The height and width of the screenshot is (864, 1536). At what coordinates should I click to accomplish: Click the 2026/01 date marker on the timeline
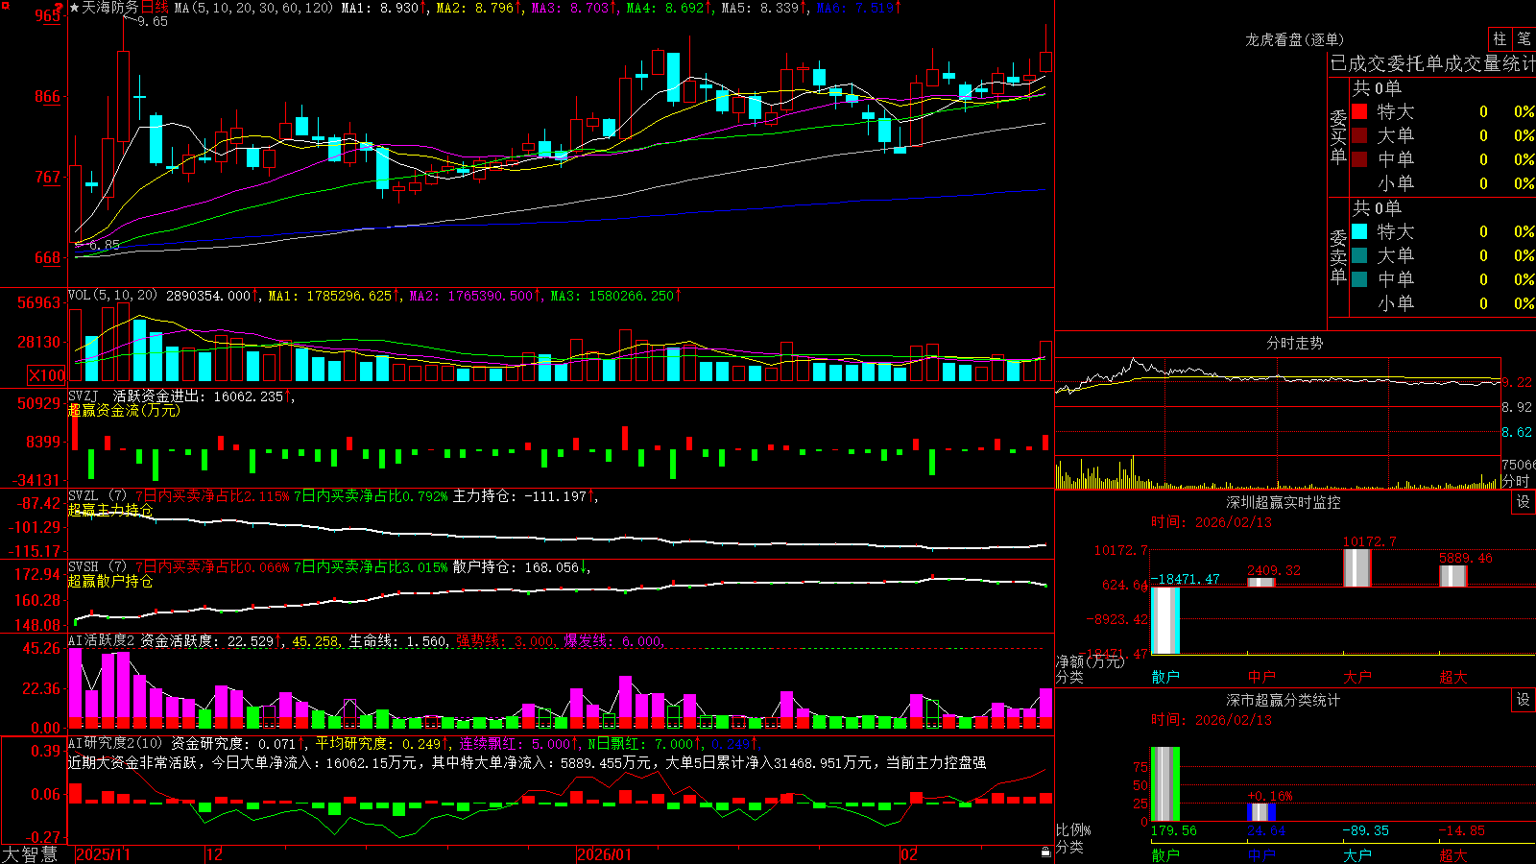(x=604, y=854)
